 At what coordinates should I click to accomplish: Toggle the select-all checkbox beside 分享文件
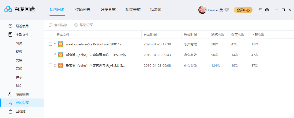[50, 35]
